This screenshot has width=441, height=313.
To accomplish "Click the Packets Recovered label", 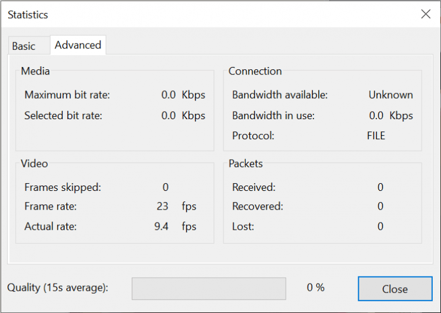I will 258,206.
